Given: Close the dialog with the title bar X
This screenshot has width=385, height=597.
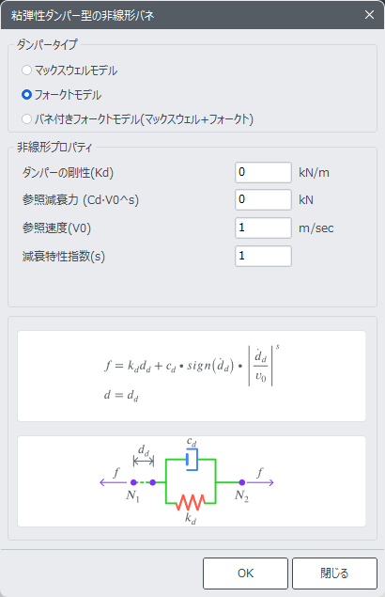Looking at the screenshot, I should click(369, 15).
